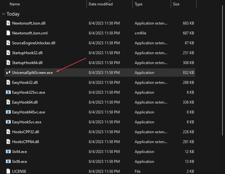
Task: Click the LICENSE file icon
Action: [8, 171]
